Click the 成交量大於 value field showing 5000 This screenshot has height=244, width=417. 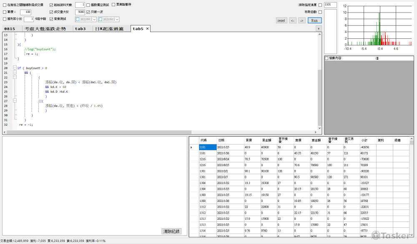click(80, 12)
